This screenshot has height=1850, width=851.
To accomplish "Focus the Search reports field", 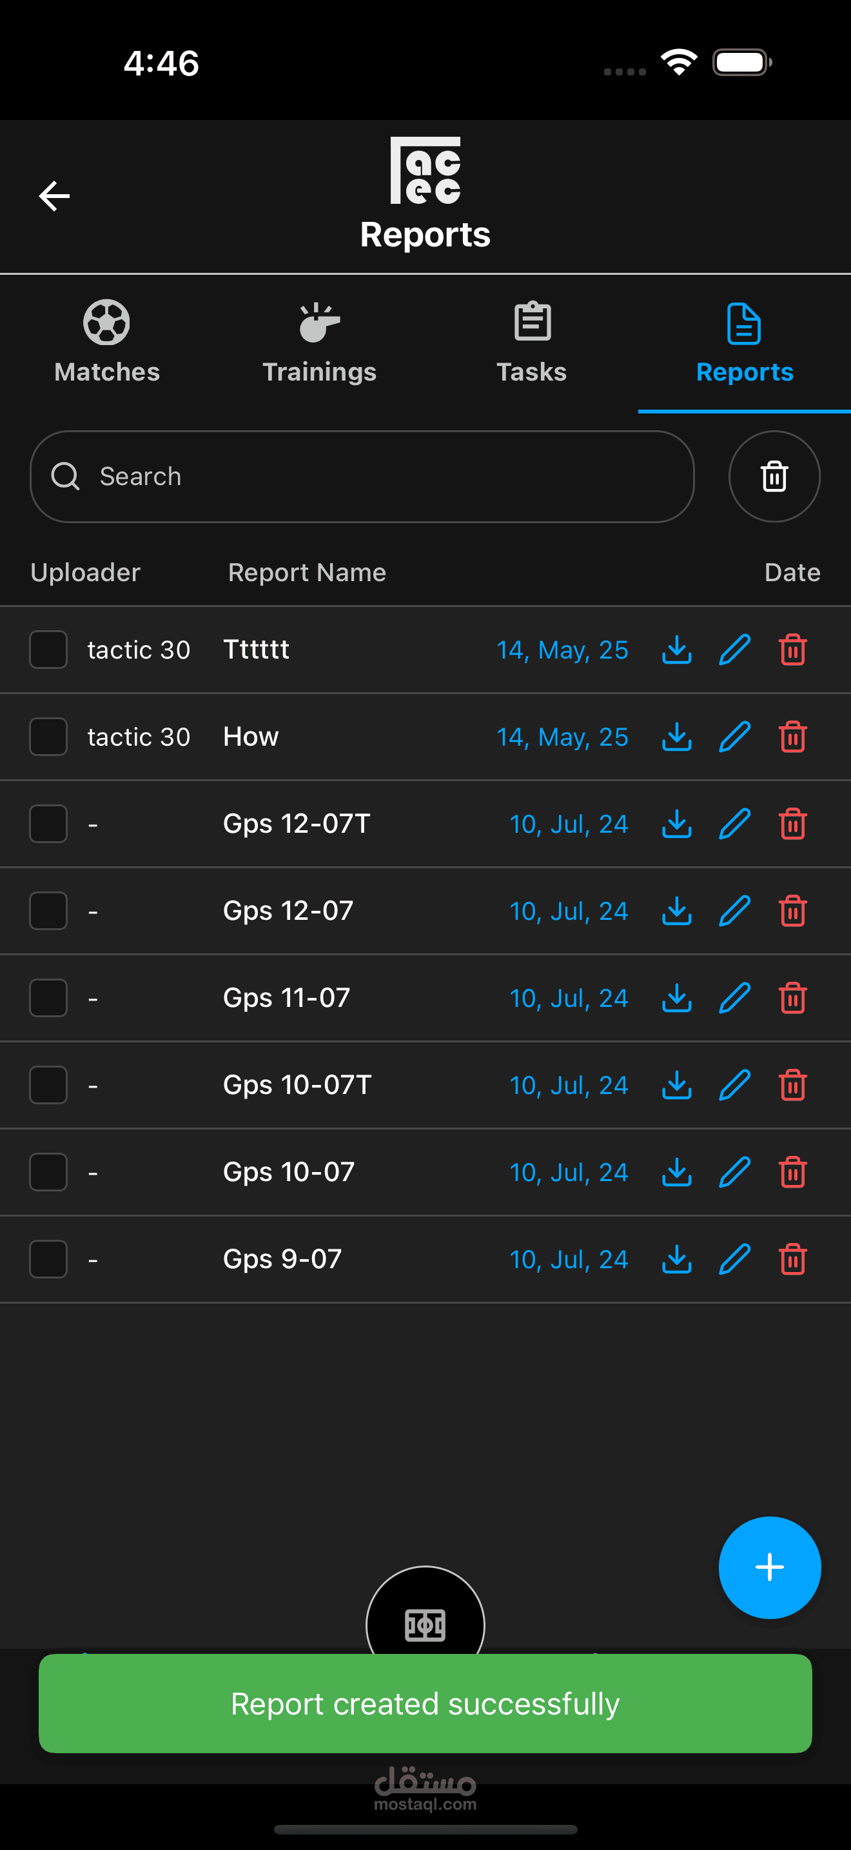I will click(373, 477).
